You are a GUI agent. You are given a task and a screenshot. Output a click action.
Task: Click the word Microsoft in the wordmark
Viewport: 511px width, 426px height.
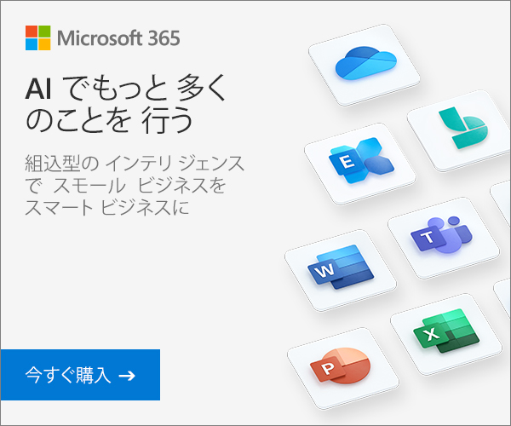pyautogui.click(x=100, y=38)
